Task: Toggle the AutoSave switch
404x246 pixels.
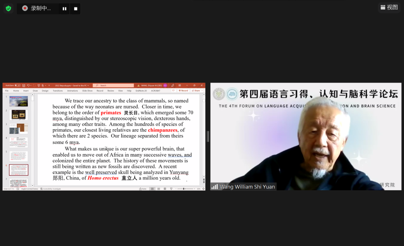Action: click(x=17, y=85)
